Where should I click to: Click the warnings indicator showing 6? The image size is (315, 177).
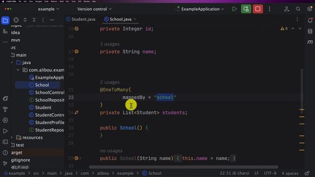tap(284, 29)
